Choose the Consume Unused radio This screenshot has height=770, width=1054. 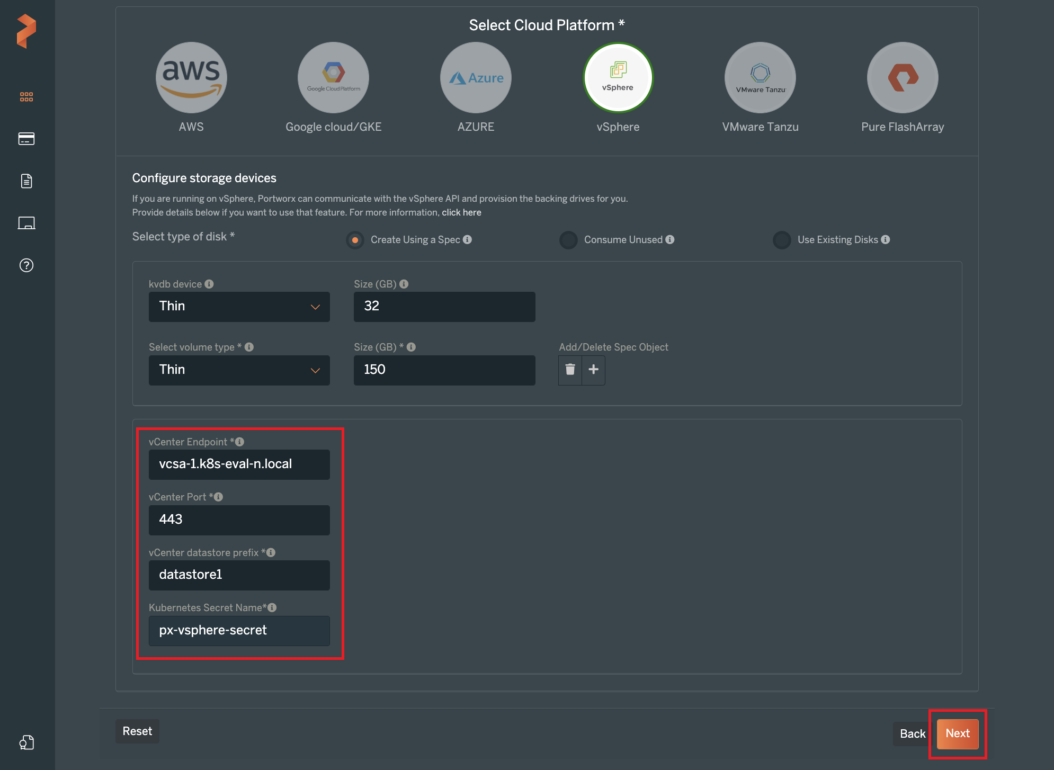point(569,240)
